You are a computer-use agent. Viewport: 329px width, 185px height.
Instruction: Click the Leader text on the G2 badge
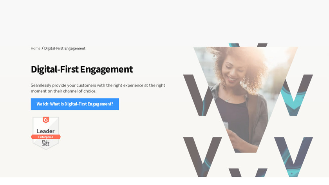45,131
